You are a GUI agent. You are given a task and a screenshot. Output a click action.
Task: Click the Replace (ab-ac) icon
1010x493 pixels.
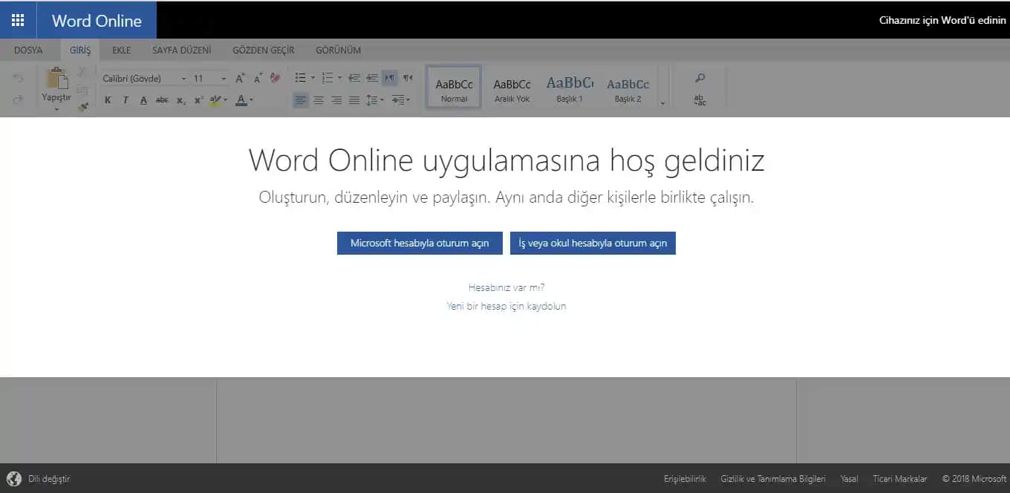[x=698, y=100]
